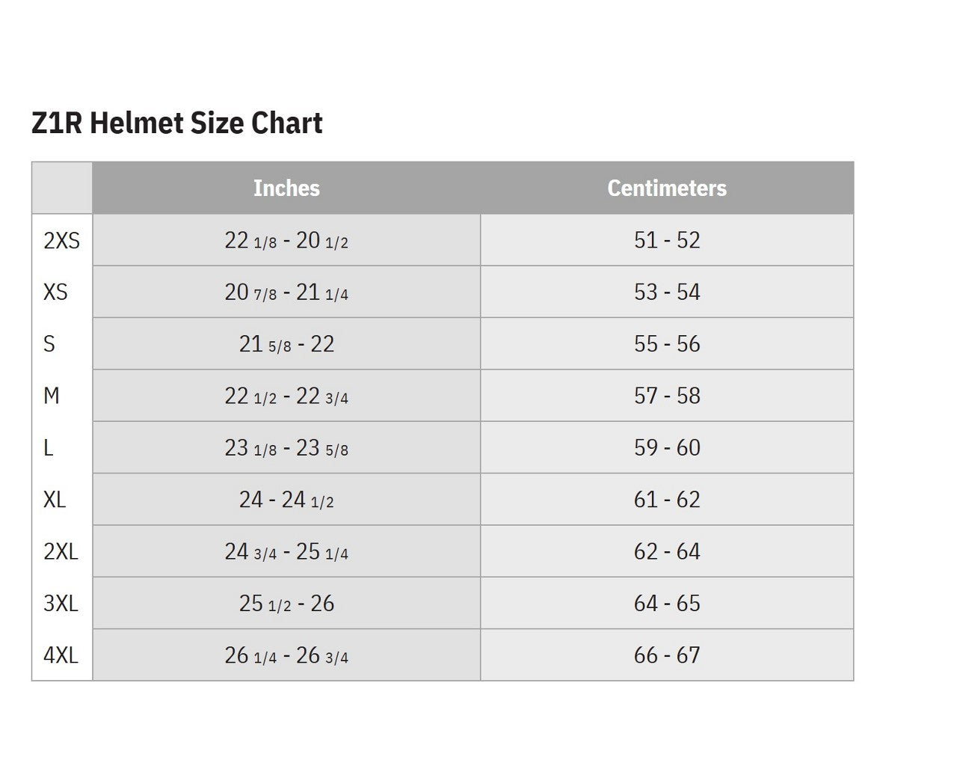957x766 pixels.
Task: Click the 21 5/8 - 22 inches cell
Action: 286,344
